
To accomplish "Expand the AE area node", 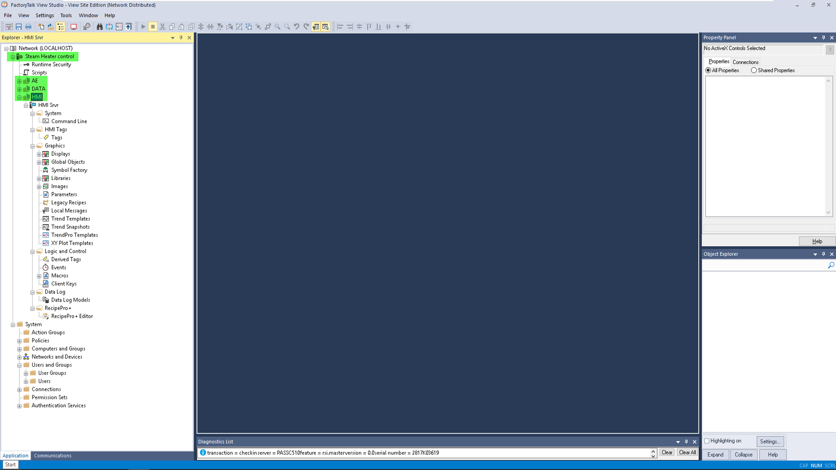I will [x=20, y=81].
